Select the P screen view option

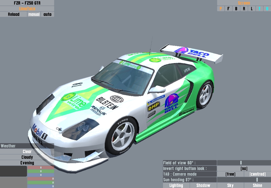[x=221, y=9]
